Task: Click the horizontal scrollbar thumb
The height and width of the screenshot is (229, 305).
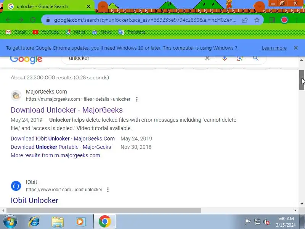Action: click(x=104, y=211)
